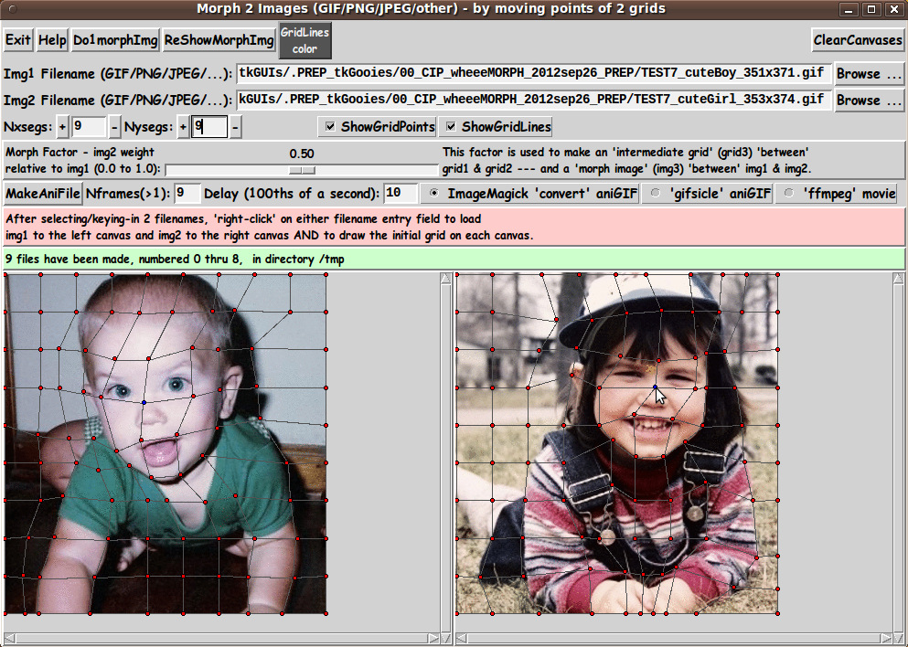Toggle the ShowGridPoints checkbox
Screen dimensions: 908x647
(377, 127)
